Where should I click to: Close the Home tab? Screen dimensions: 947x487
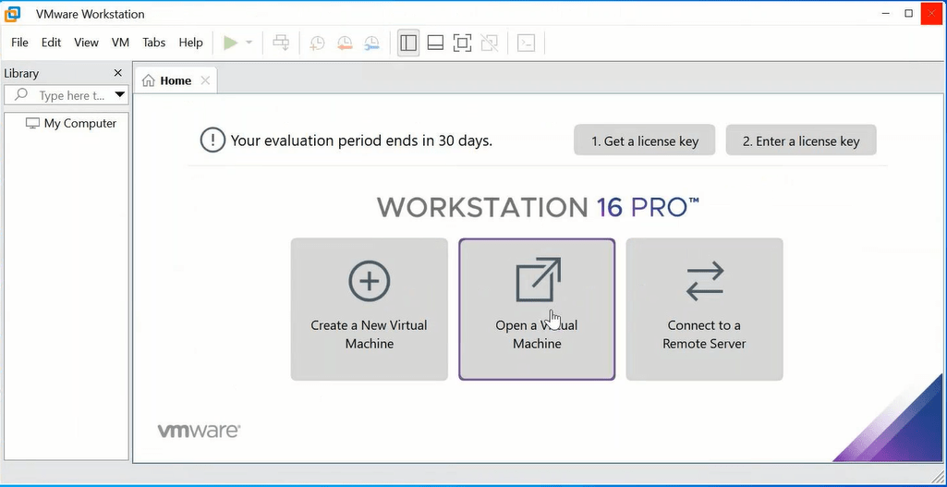click(x=205, y=80)
